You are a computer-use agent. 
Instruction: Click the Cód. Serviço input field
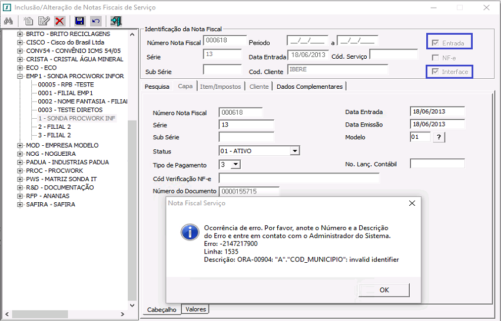[x=394, y=55]
